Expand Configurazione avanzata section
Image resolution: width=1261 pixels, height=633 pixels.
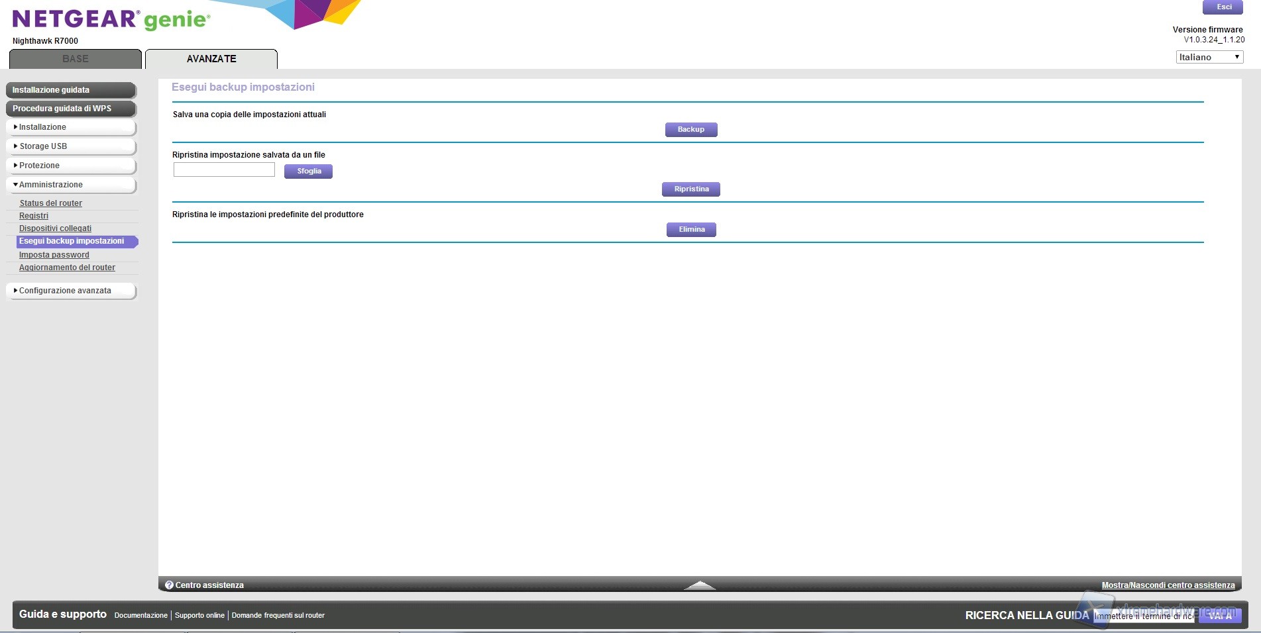pyautogui.click(x=71, y=291)
